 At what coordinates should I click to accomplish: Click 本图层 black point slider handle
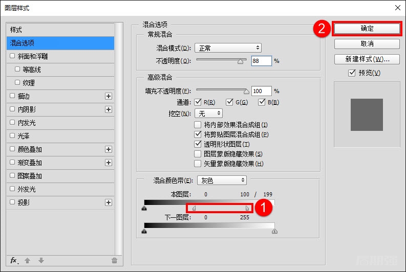(x=144, y=208)
